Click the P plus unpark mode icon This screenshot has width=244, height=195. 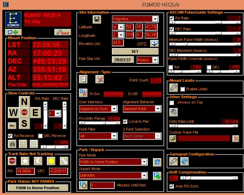click(157, 176)
